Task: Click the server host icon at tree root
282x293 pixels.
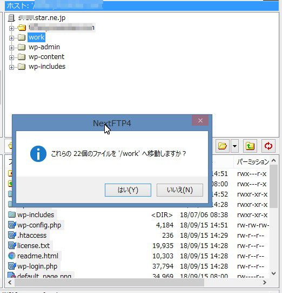Action: pos(11,18)
